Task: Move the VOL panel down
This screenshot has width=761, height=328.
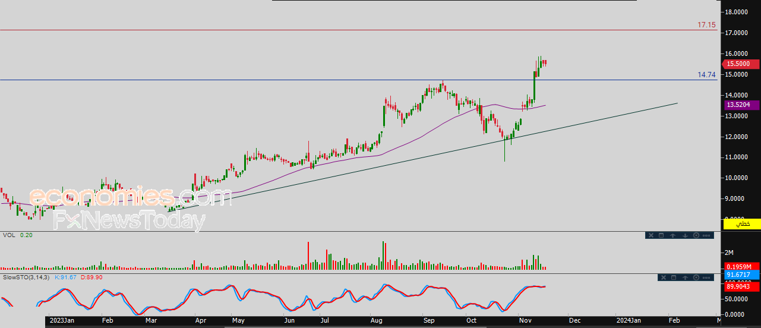Action: pos(685,235)
